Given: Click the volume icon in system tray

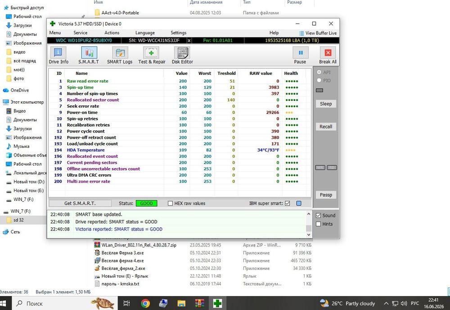Looking at the screenshot, I should click(404, 303).
